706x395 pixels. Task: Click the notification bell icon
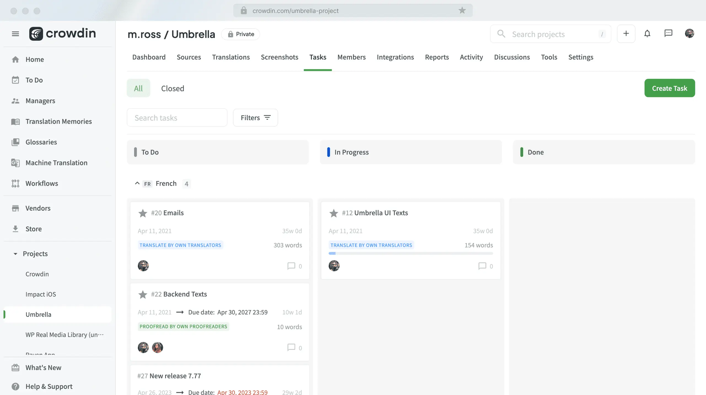point(647,33)
